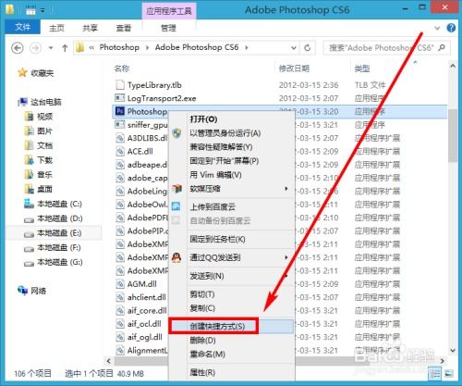Open the recent locations dropdown arrow
The image size is (462, 386).
click(x=51, y=48)
